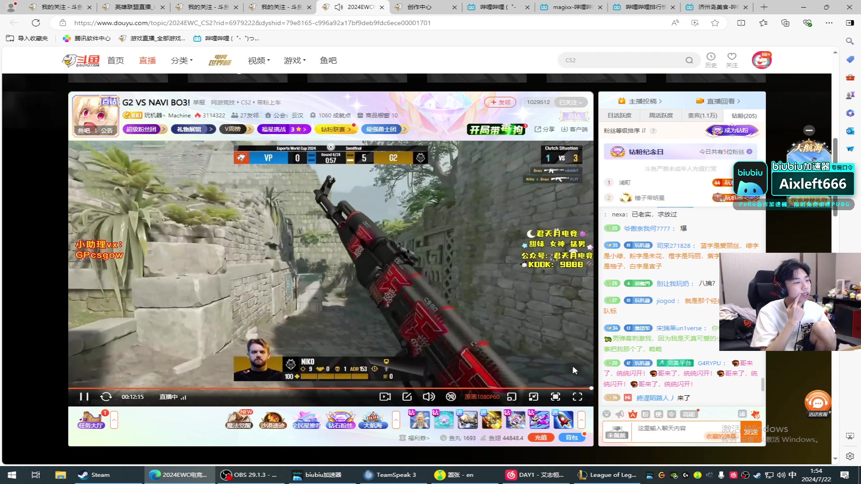Select the 钻粉(205) tab
Viewport: 861px width, 484px height.
[x=744, y=116]
